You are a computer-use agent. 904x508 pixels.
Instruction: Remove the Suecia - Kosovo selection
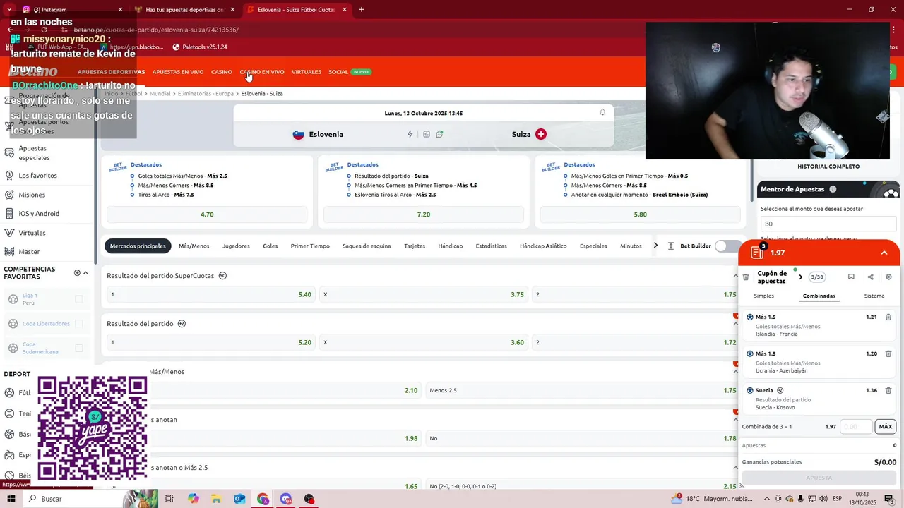pos(888,390)
